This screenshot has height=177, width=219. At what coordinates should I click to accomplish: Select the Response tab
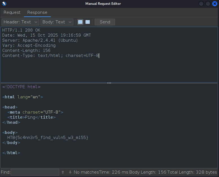(x=37, y=12)
